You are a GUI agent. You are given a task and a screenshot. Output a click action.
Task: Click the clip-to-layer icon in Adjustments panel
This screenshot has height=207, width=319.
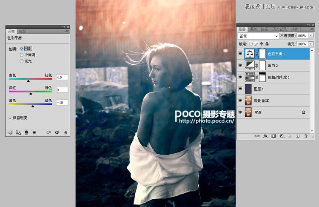26,132
